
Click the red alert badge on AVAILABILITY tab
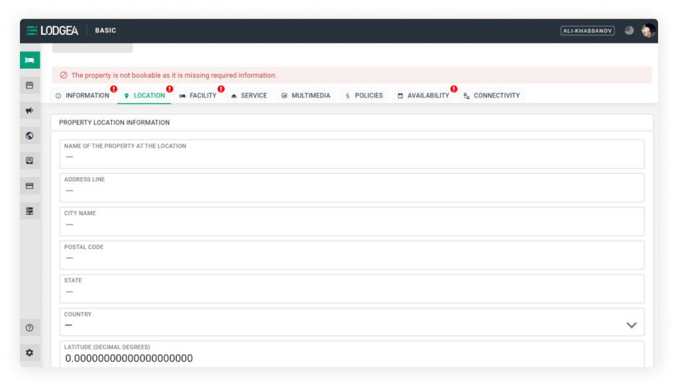(454, 89)
